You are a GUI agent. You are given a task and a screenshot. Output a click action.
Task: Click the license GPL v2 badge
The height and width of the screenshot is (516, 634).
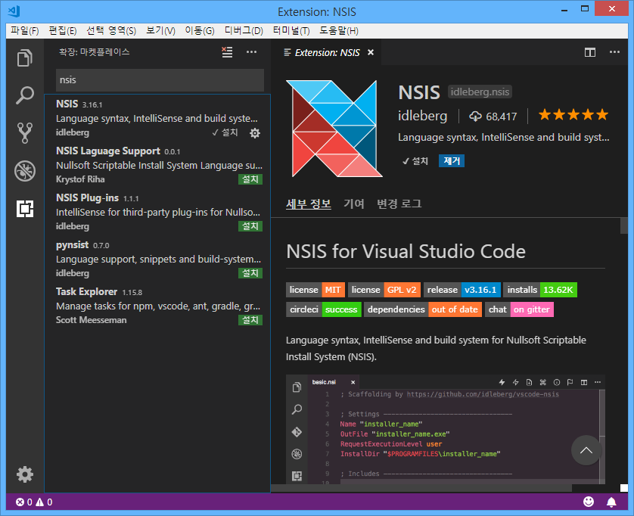pyautogui.click(x=384, y=290)
